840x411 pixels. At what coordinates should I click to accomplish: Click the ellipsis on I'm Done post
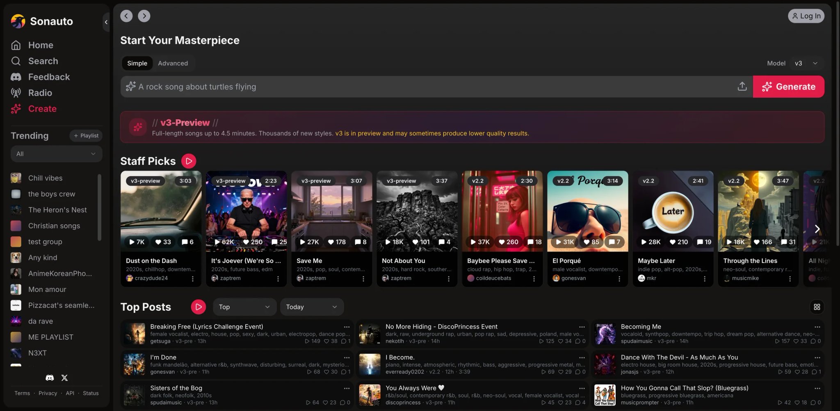point(347,358)
